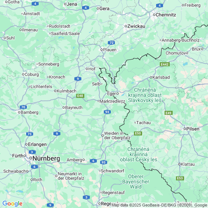Click the E48 route shield near Kulmbach
The width and height of the screenshot is (208, 208).
[80, 96]
